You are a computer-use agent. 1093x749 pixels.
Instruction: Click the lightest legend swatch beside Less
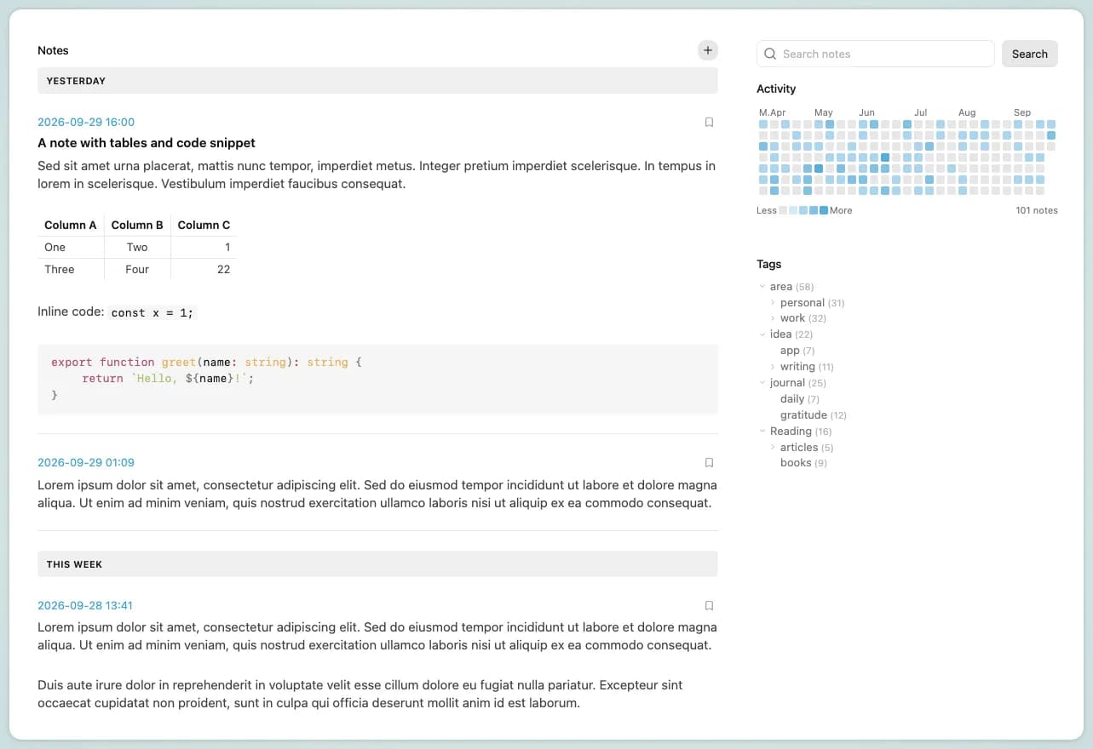[783, 210]
